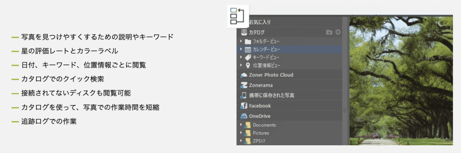This screenshot has width=461, height=153.
Task: Click the カレンダー ビュー calendar icon
Action: (x=248, y=49)
